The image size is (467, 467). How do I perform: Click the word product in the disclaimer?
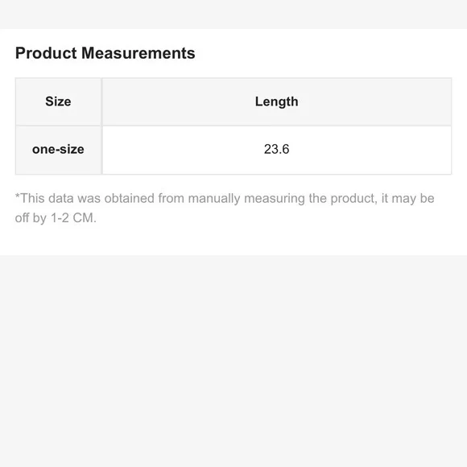coord(353,199)
